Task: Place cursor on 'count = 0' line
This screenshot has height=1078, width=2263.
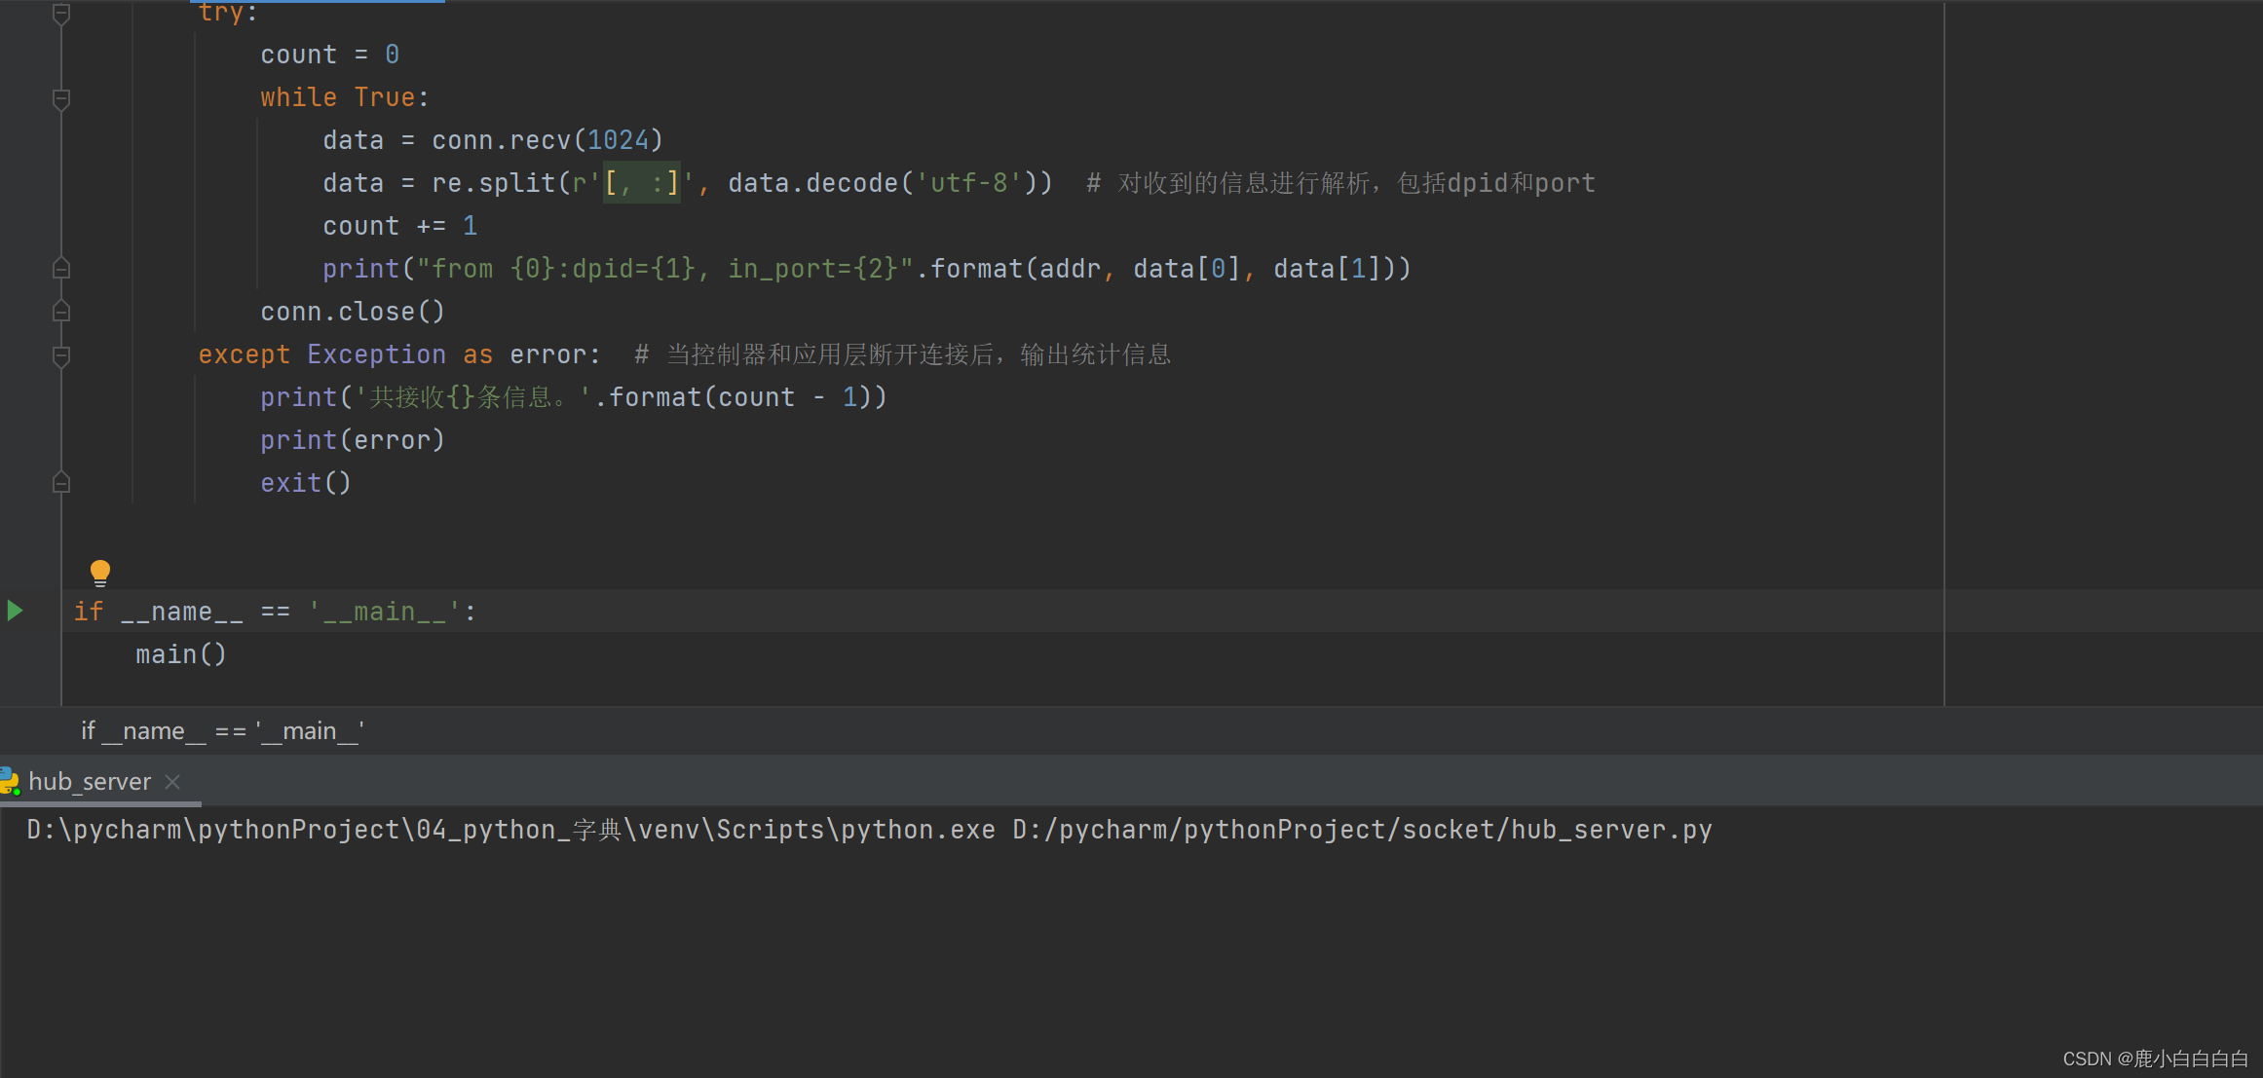Action: [x=329, y=55]
